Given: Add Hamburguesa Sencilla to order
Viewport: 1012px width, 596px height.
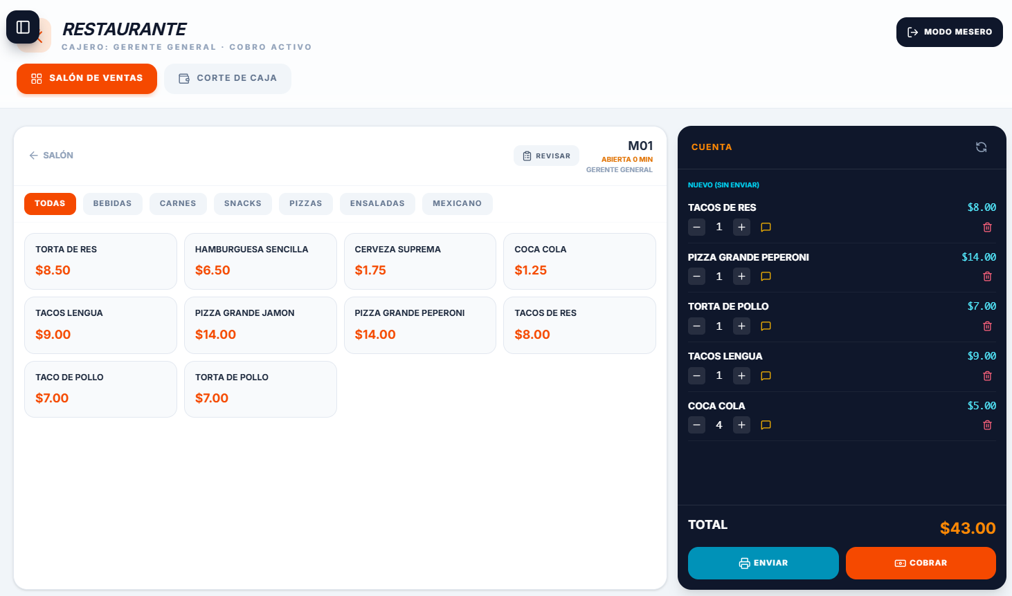Looking at the screenshot, I should pyautogui.click(x=260, y=261).
